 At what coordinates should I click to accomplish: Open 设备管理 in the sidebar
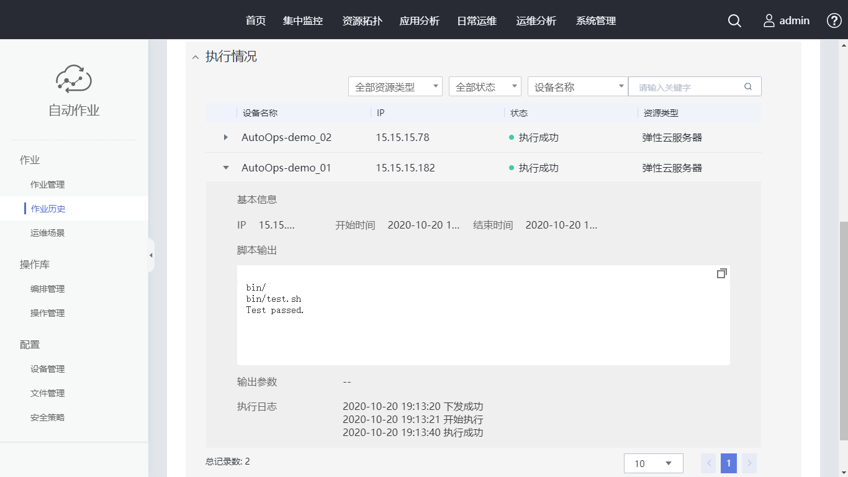click(x=47, y=369)
